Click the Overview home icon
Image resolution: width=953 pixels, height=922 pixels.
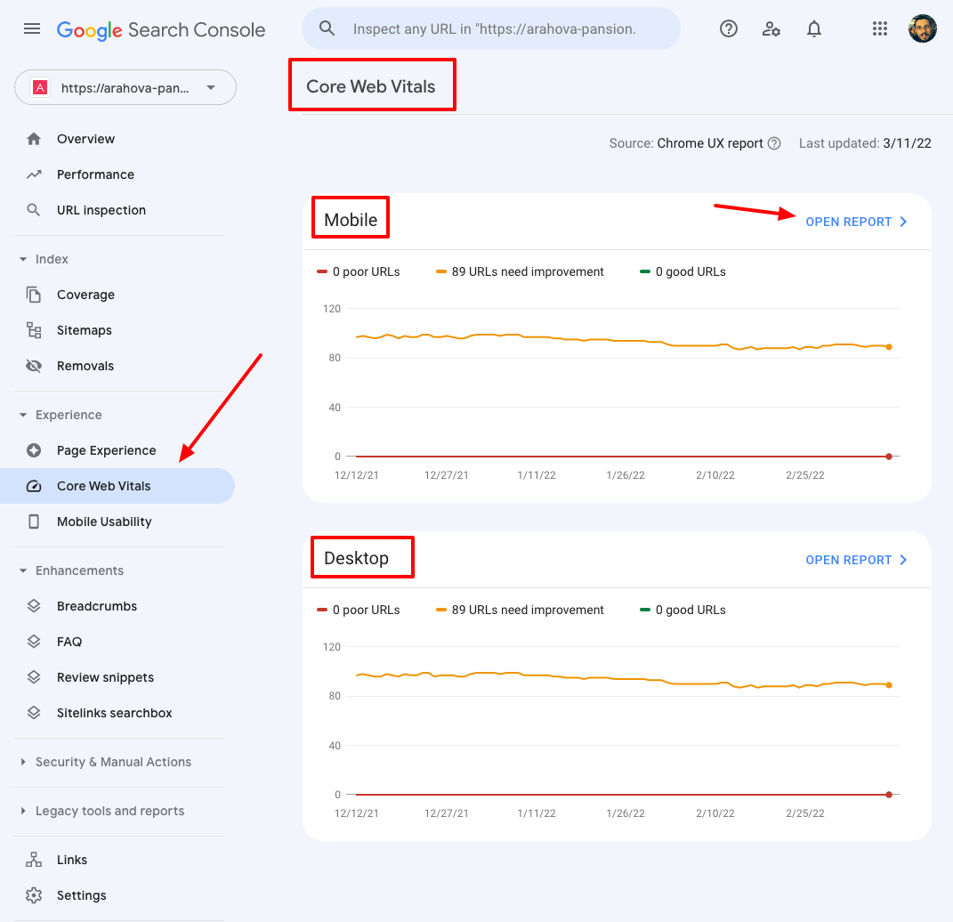(34, 139)
